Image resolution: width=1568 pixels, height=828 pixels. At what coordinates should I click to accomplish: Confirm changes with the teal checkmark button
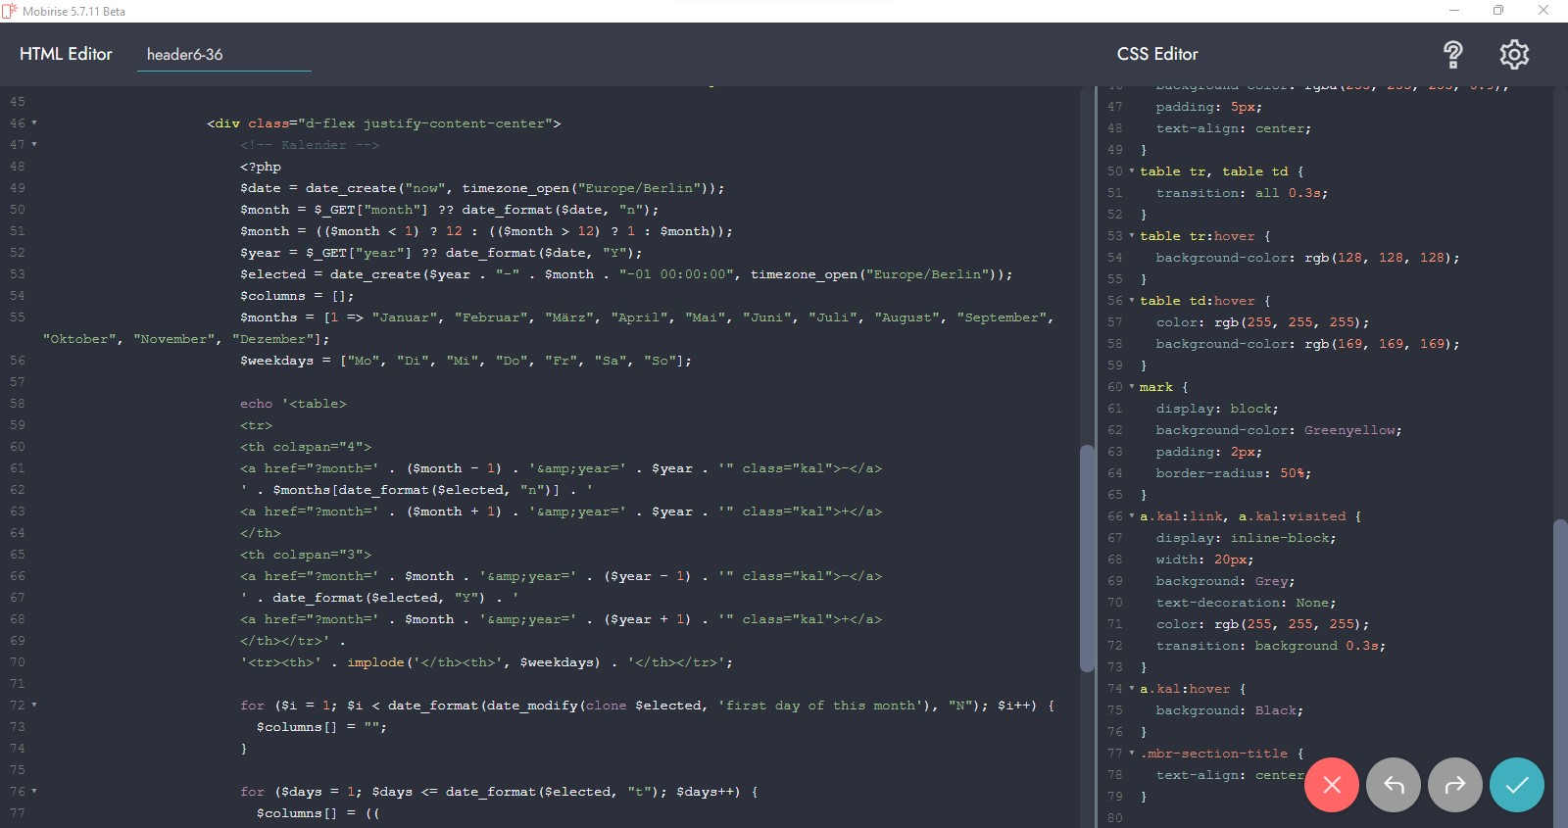(x=1516, y=785)
